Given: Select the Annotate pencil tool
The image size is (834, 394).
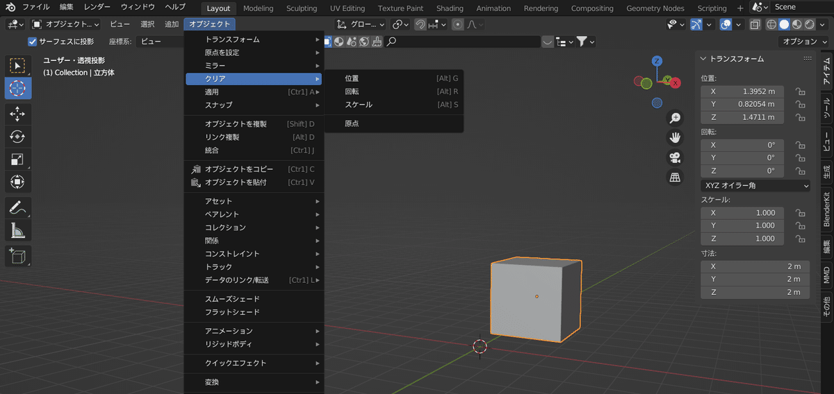Looking at the screenshot, I should tap(18, 207).
